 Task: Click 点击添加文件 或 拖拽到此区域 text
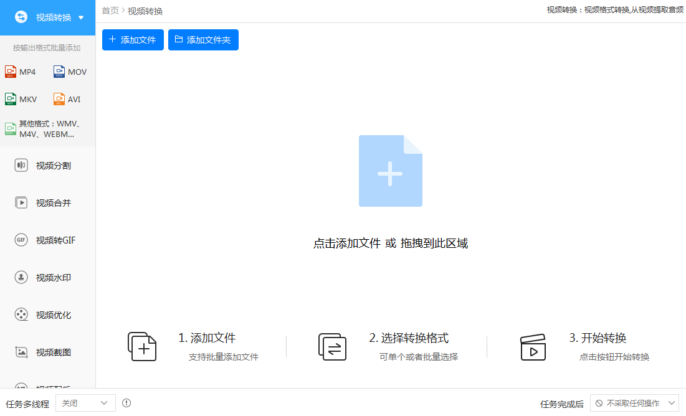click(x=391, y=243)
